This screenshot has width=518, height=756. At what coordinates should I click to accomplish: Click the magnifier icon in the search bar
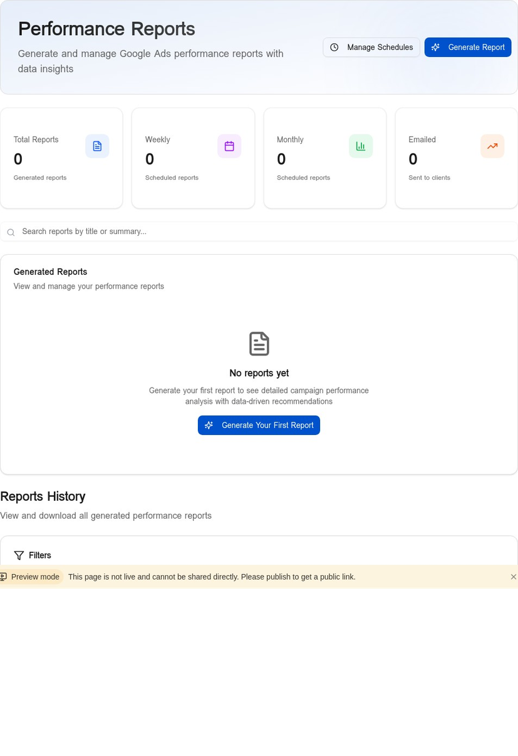11,232
